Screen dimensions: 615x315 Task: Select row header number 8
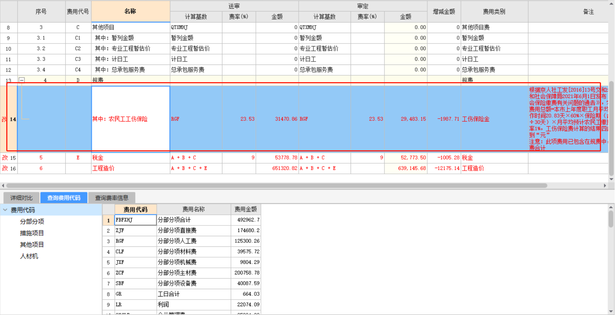(x=9, y=27)
